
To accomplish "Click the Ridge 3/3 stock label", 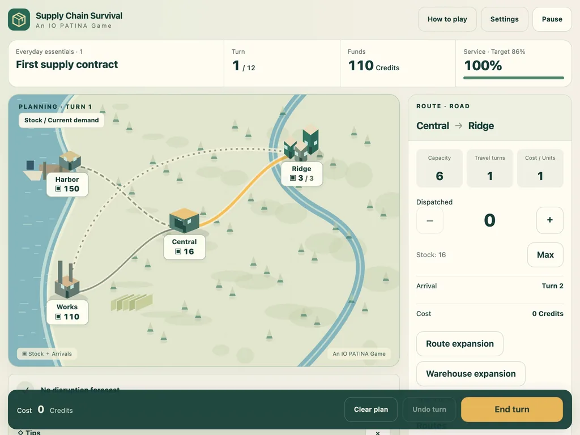I will coord(301,173).
